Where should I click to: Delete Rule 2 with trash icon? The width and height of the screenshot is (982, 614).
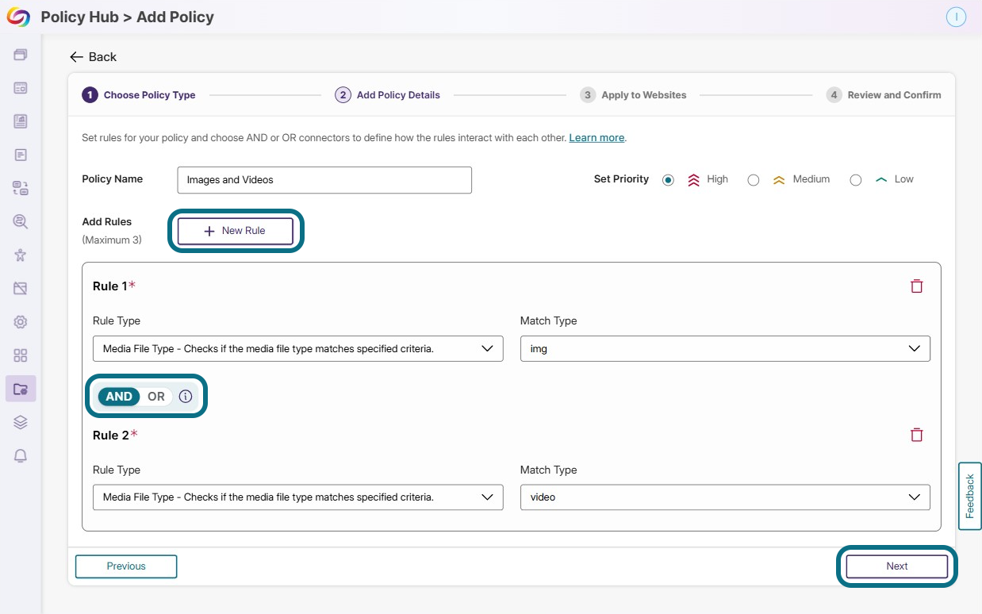click(917, 435)
